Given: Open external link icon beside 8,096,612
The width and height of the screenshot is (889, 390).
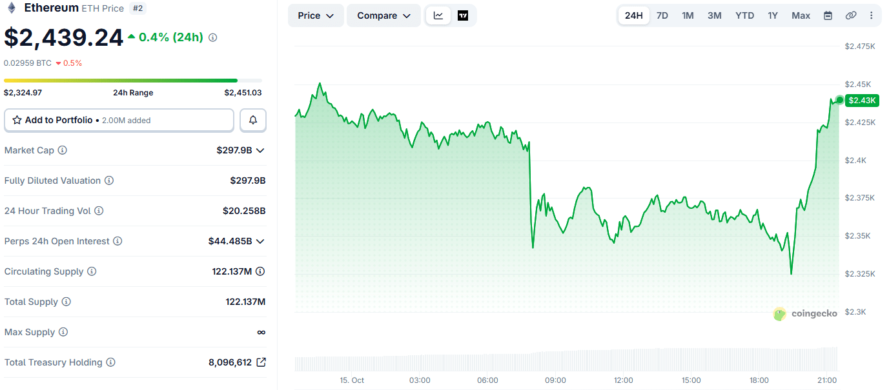Looking at the screenshot, I should pos(261,362).
